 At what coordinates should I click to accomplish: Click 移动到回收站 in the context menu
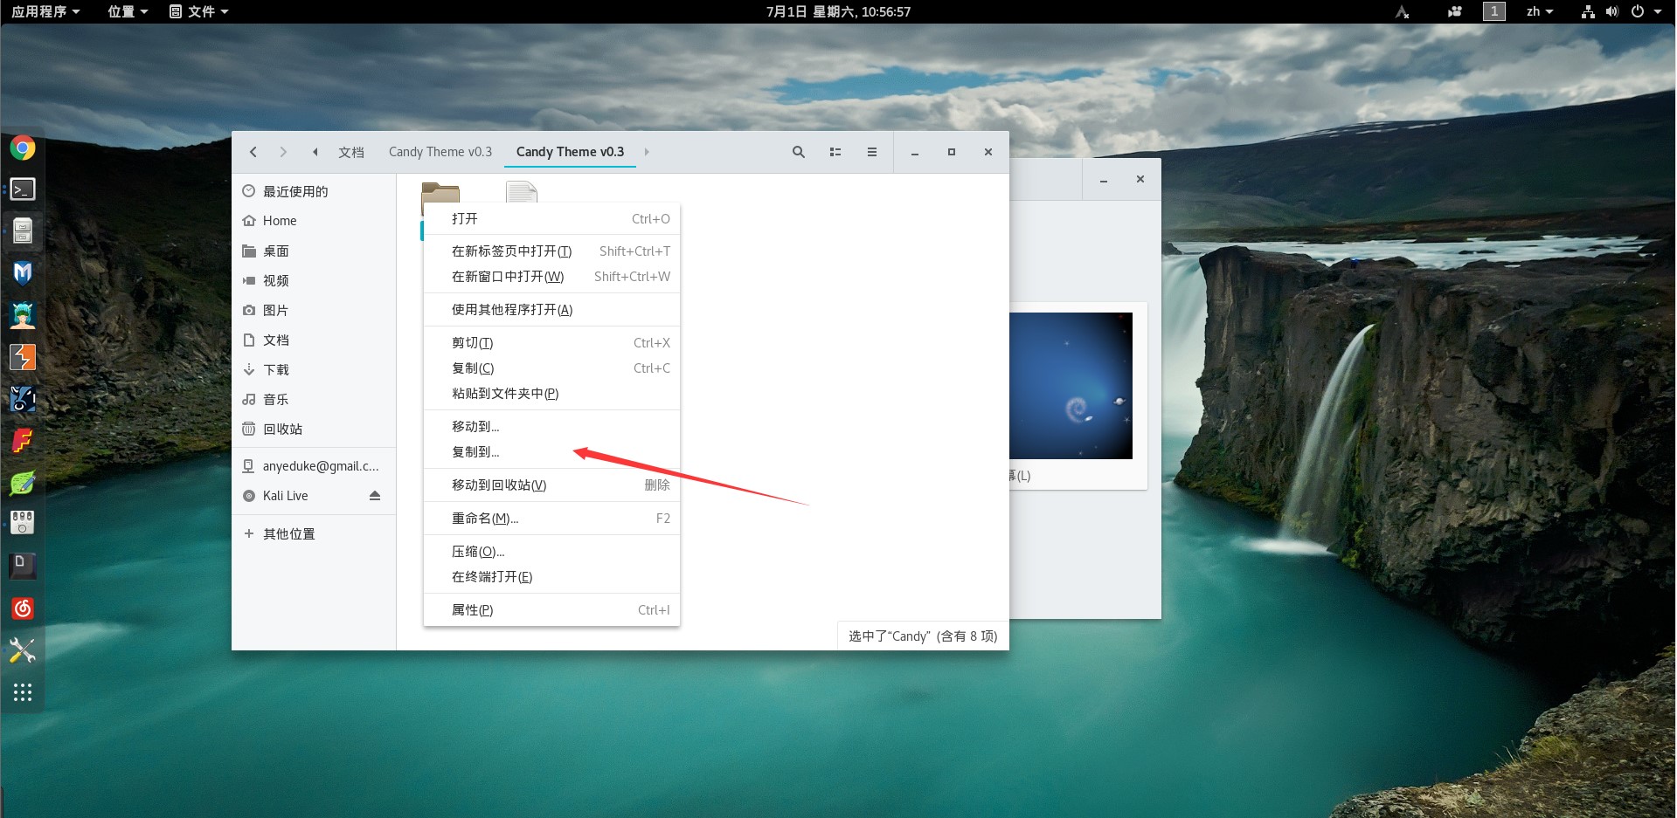point(499,485)
